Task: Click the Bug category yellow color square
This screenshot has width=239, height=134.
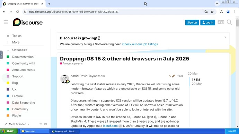Action: 8,83
